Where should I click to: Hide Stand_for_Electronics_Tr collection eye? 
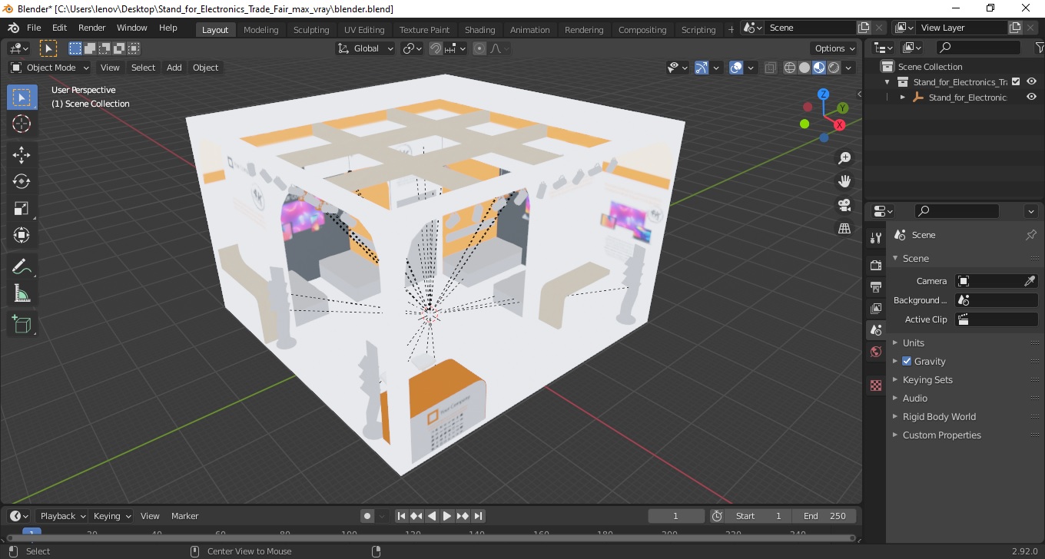(x=1031, y=81)
